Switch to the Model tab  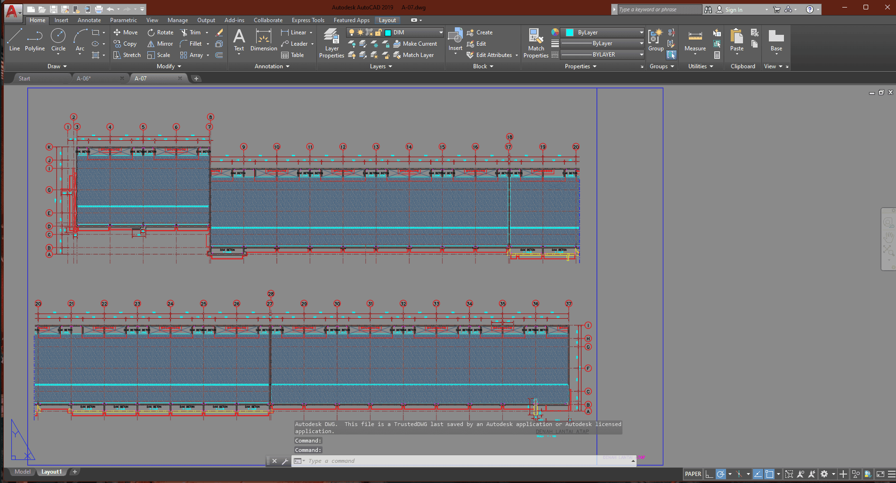tap(22, 472)
